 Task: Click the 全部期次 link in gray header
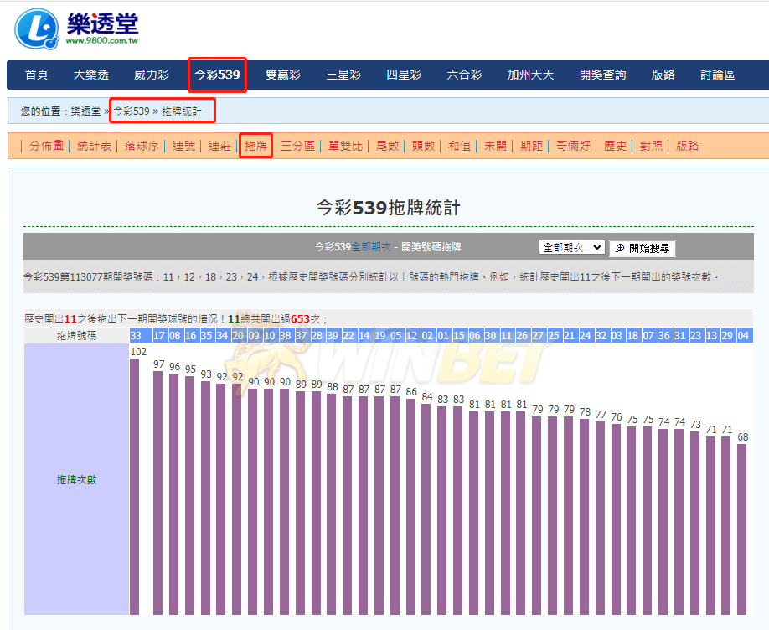371,247
